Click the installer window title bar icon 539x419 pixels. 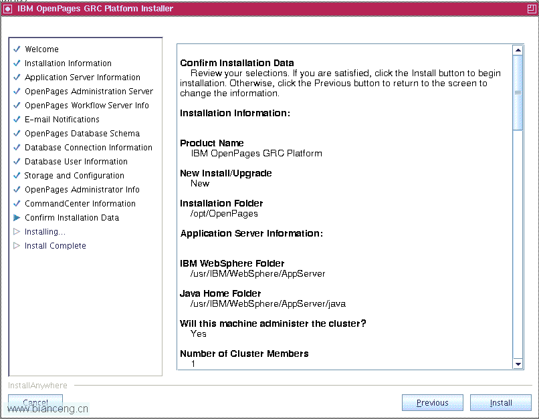pos(7,9)
